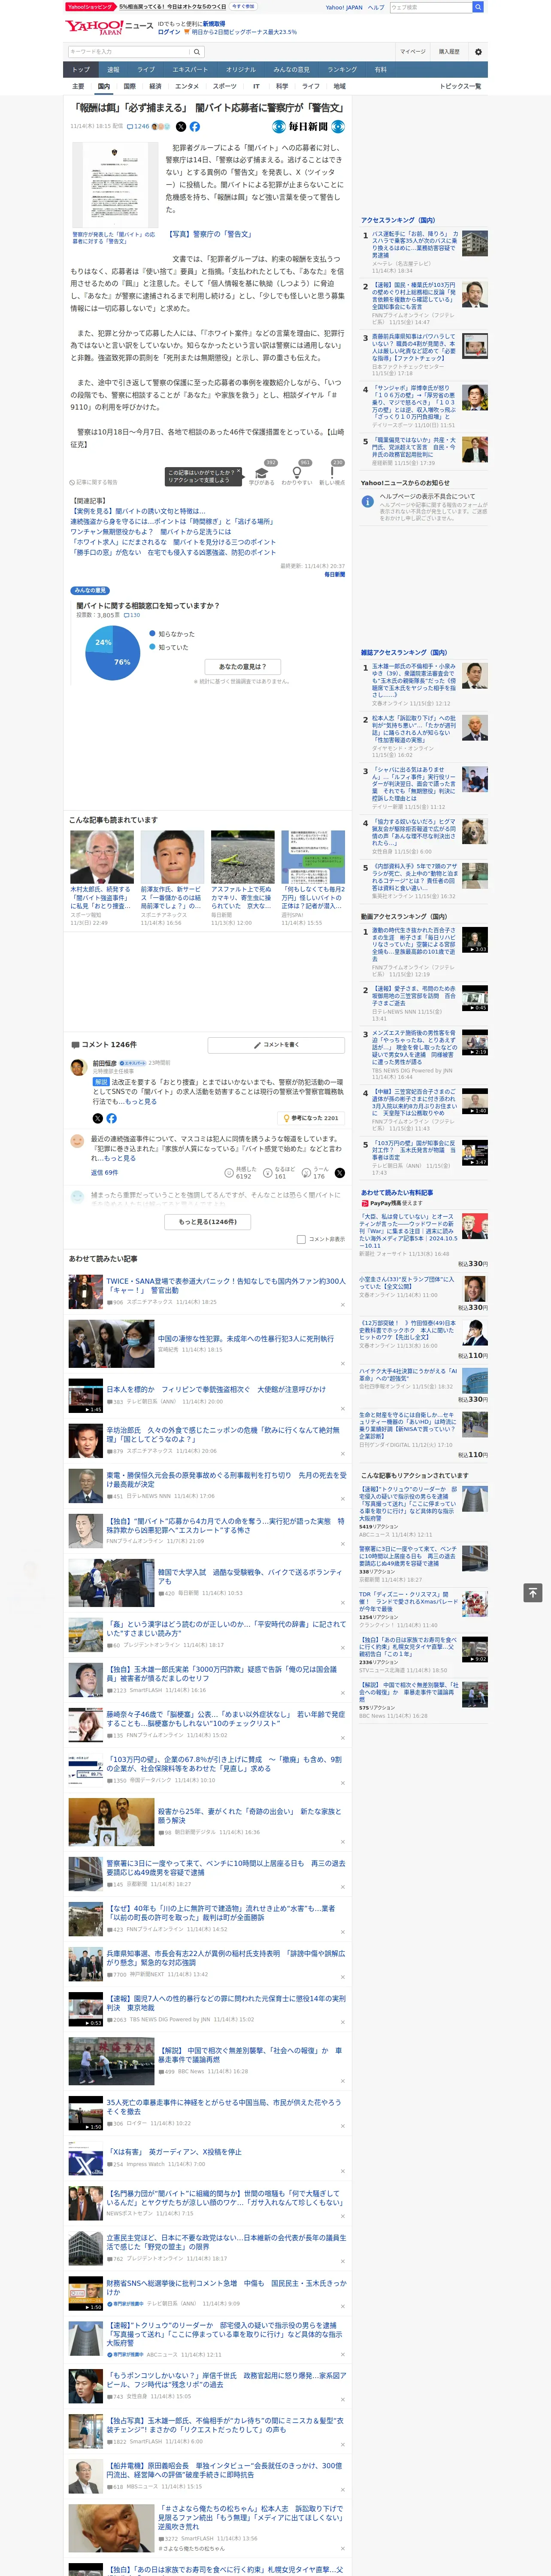Click マイページ link

point(413,52)
